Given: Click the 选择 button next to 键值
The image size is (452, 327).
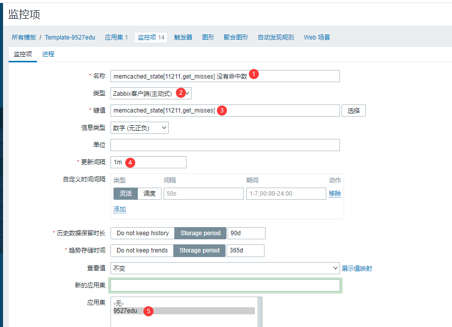Looking at the screenshot, I should click(354, 111).
